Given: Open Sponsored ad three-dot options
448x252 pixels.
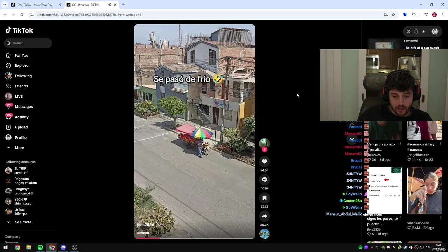Looking at the screenshot, I should 440,41.
